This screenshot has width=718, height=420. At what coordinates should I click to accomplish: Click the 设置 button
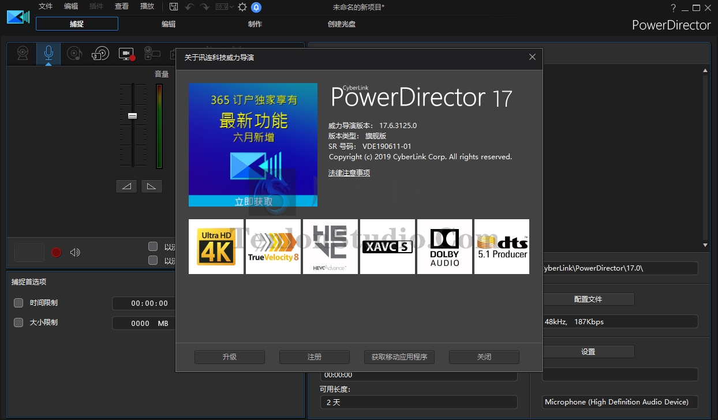pos(588,352)
